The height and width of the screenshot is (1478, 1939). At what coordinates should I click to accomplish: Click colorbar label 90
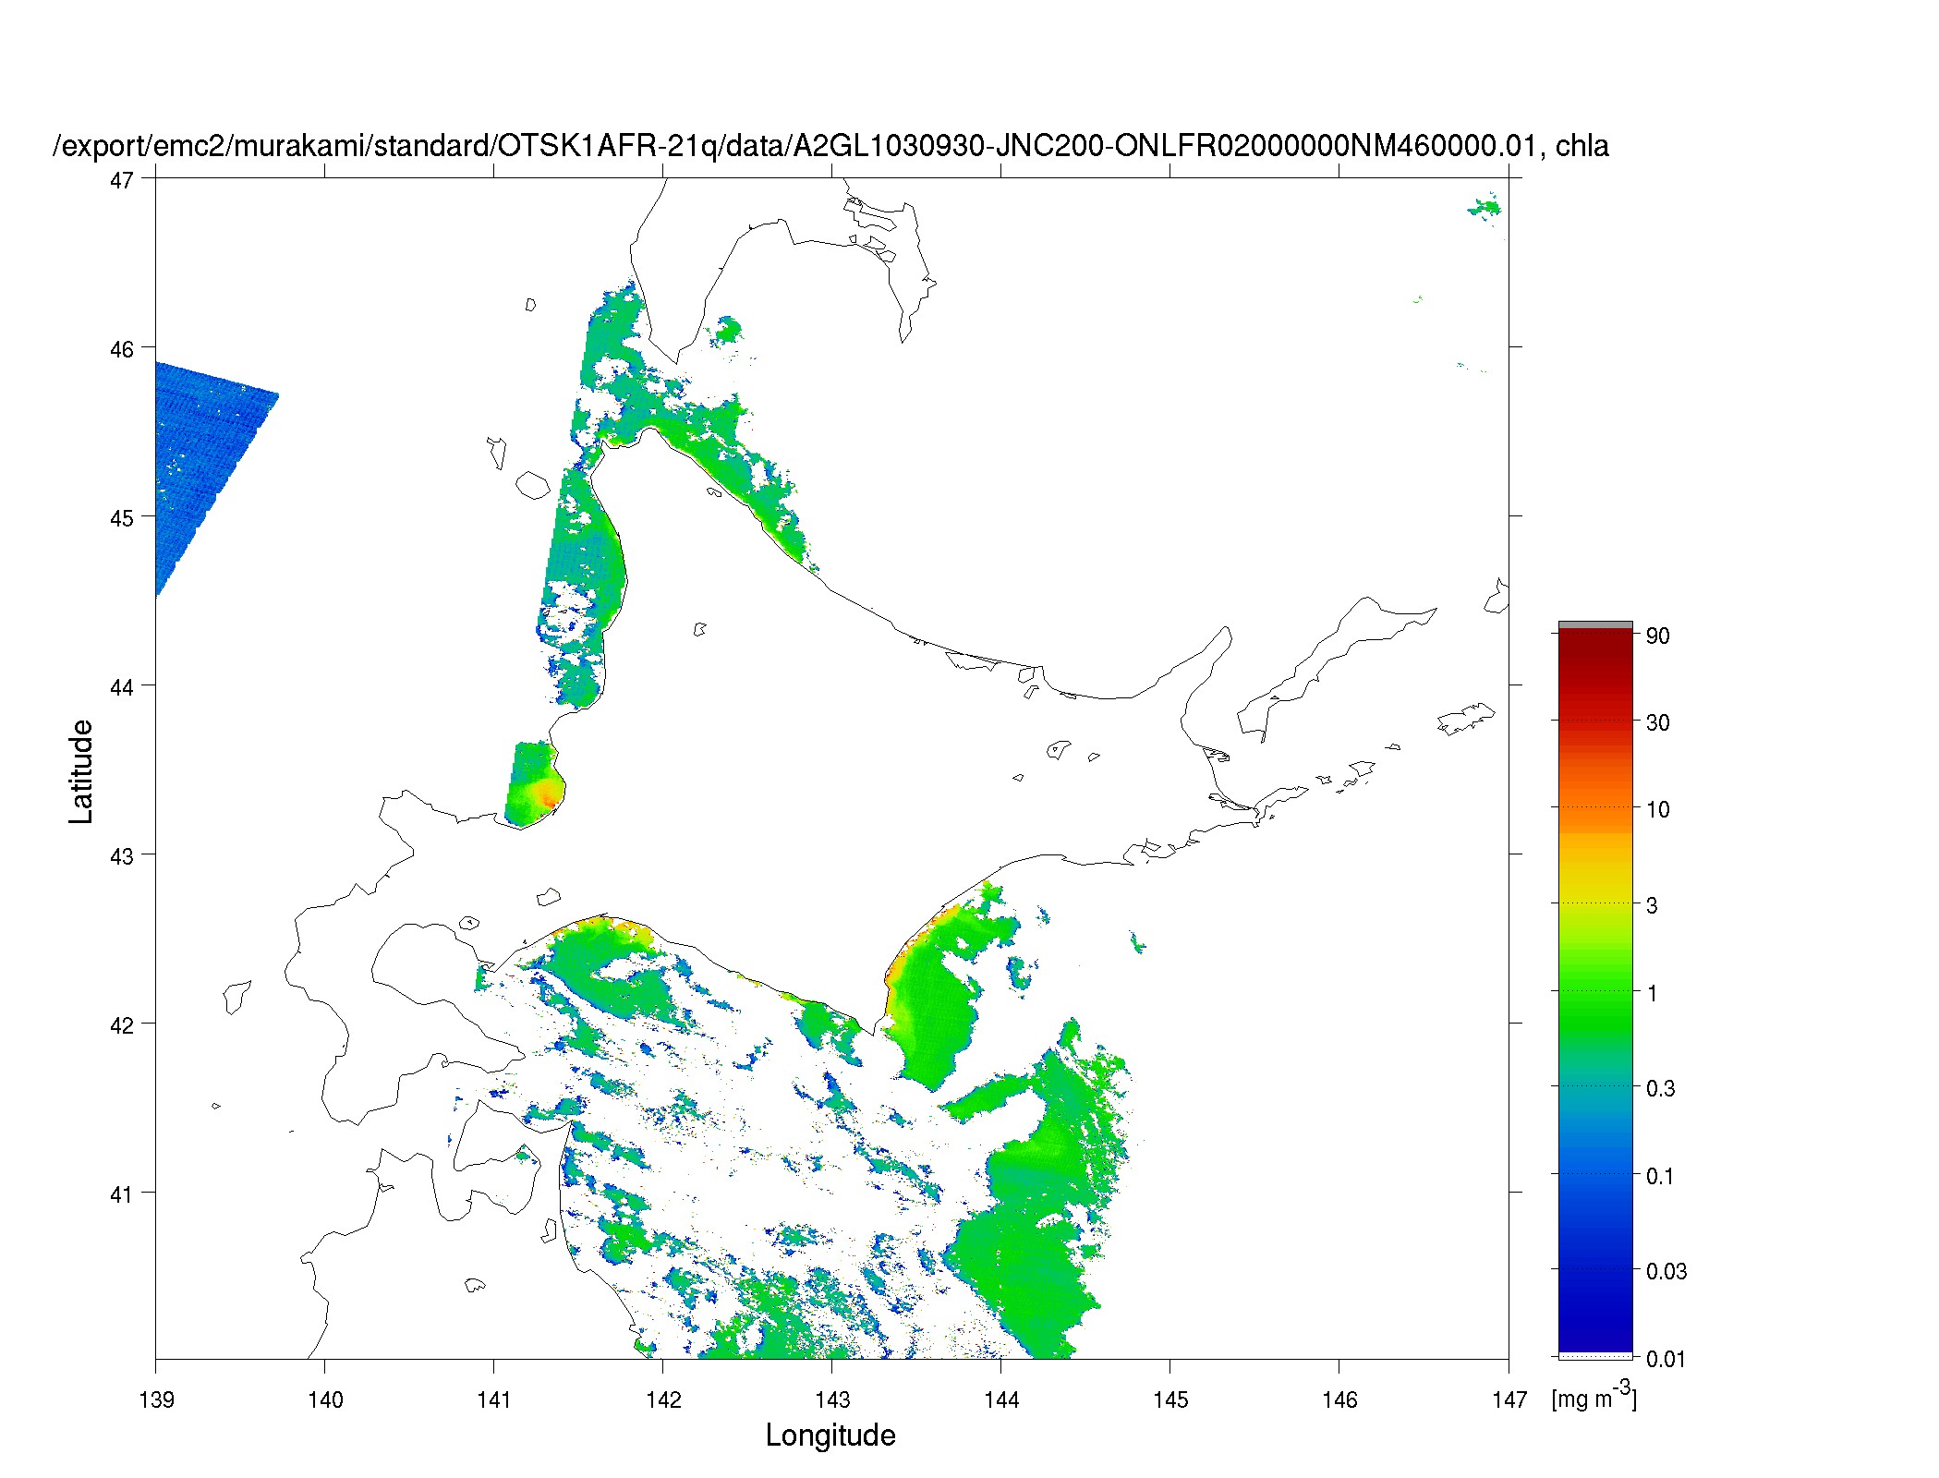point(1658,636)
